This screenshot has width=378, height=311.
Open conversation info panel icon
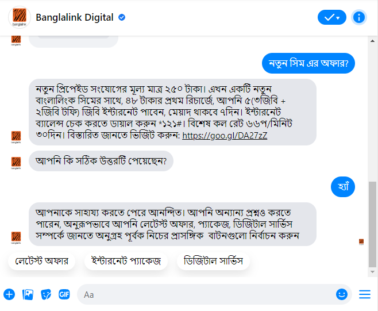click(358, 17)
